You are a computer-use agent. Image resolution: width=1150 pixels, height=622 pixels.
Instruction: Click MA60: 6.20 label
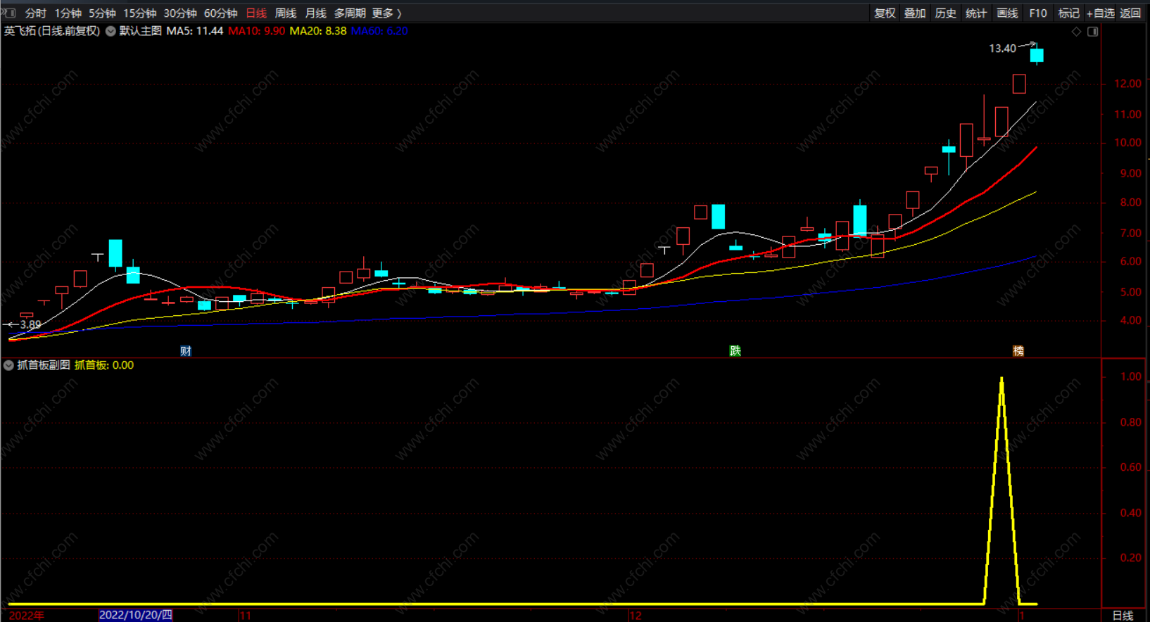click(x=379, y=31)
